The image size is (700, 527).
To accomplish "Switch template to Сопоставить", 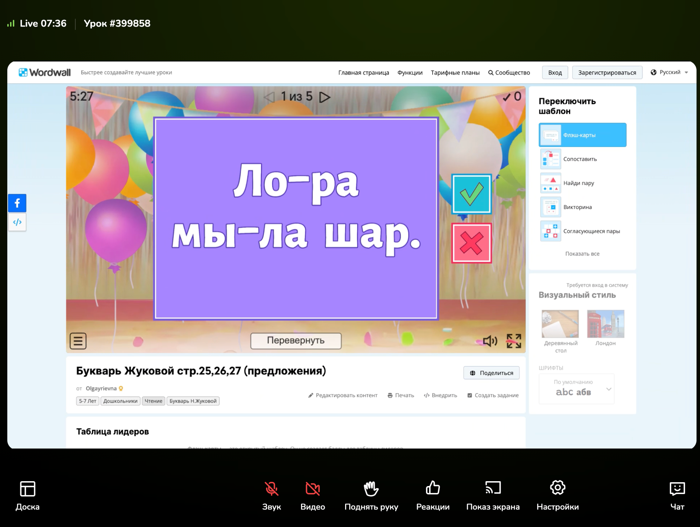I will click(x=582, y=159).
